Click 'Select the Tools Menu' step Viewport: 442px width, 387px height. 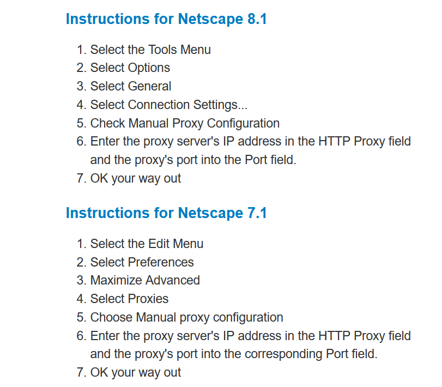coord(150,50)
